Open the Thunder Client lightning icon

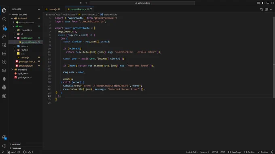pos(4,62)
